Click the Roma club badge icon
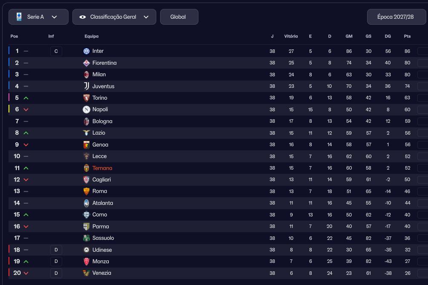 pos(86,191)
